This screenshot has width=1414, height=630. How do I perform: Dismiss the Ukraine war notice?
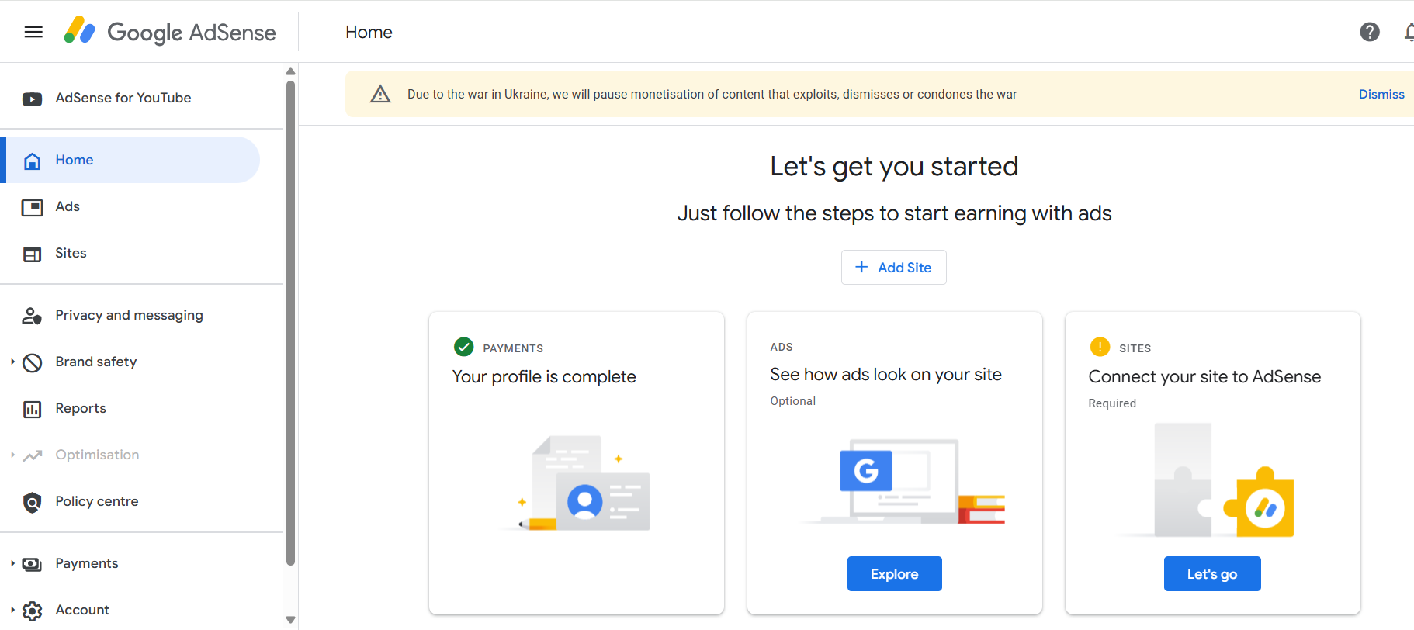click(x=1381, y=94)
